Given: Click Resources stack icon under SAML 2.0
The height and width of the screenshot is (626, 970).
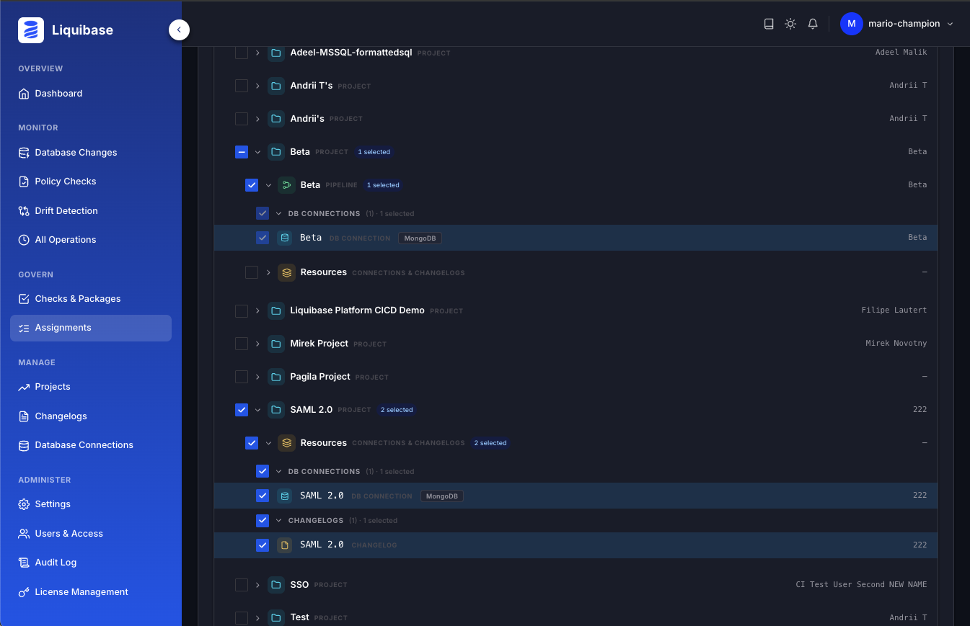Looking at the screenshot, I should click(x=286, y=443).
